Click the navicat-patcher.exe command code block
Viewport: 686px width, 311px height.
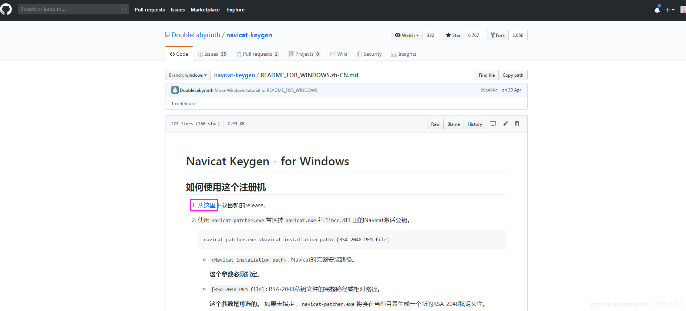pyautogui.click(x=352, y=239)
